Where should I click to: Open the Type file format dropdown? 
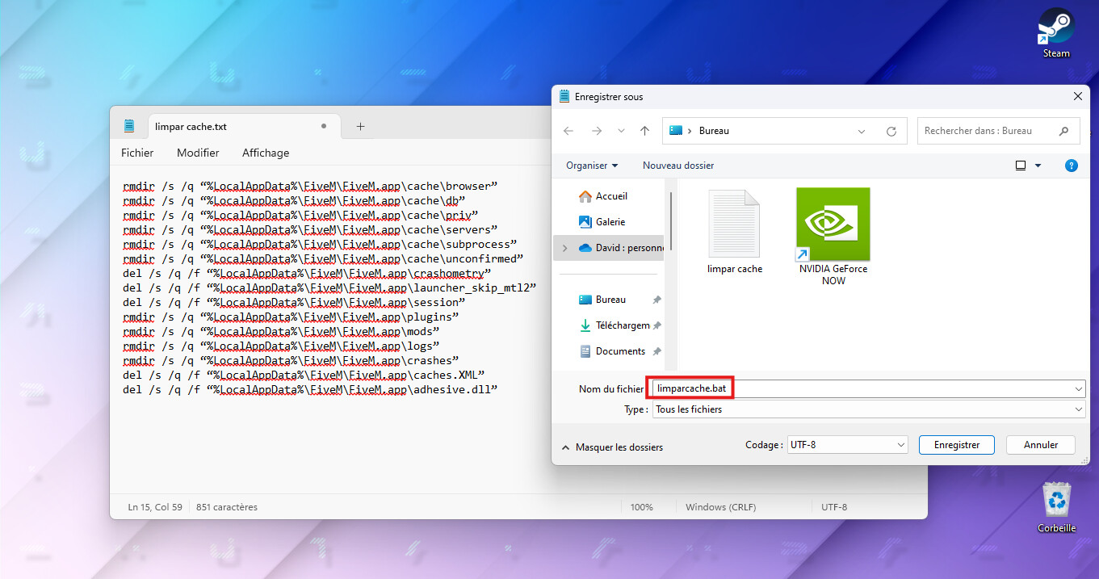tap(868, 409)
